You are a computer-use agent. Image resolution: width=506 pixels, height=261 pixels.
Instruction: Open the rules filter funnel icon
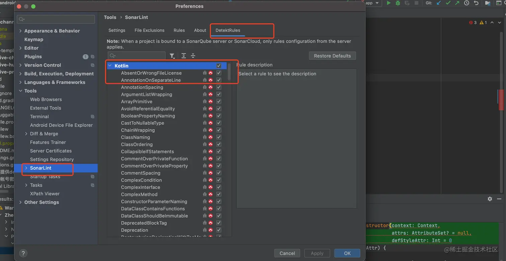(172, 56)
